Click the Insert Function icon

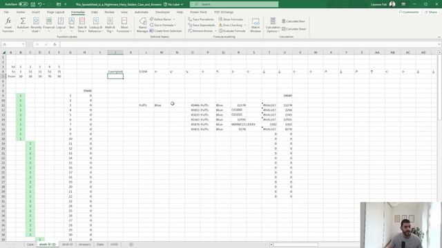tap(8, 25)
